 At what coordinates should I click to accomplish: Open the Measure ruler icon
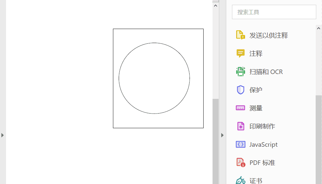[x=241, y=108]
